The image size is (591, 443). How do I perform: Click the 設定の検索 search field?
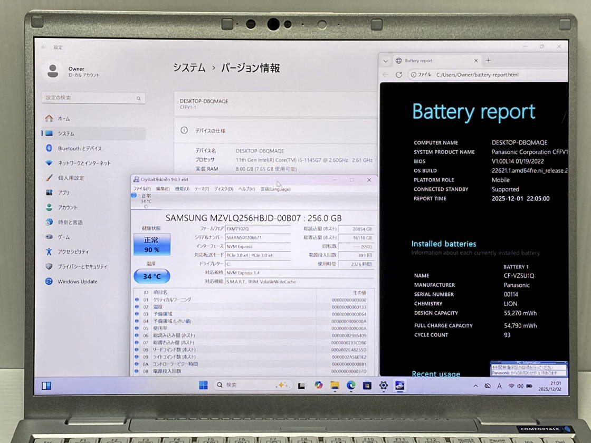[93, 98]
